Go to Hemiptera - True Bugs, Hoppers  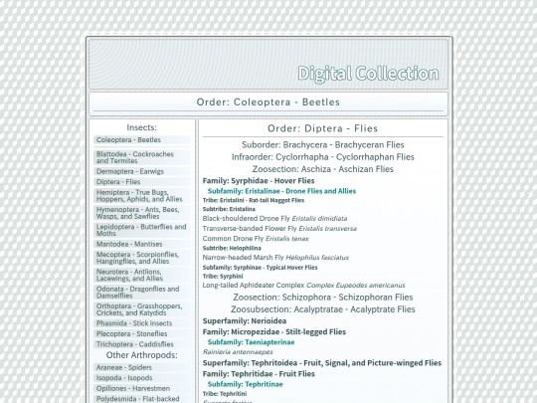142,196
